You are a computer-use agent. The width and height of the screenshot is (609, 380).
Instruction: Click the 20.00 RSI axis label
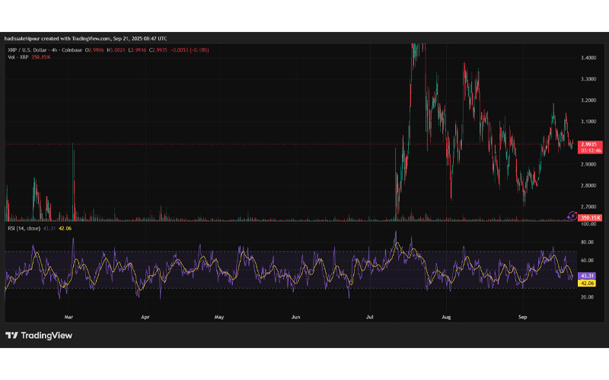click(588, 297)
